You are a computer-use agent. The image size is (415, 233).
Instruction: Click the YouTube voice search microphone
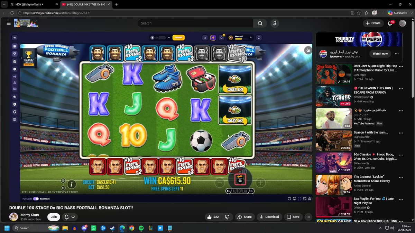click(x=275, y=23)
